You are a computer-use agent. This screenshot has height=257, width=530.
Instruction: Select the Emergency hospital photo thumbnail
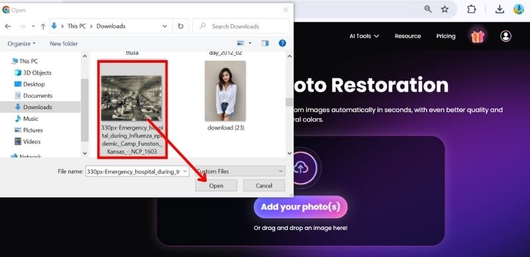click(132, 98)
